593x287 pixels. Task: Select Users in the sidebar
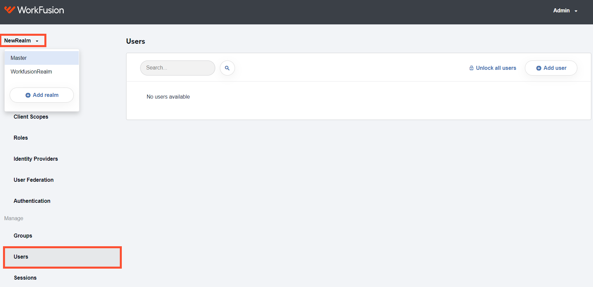tap(62, 257)
